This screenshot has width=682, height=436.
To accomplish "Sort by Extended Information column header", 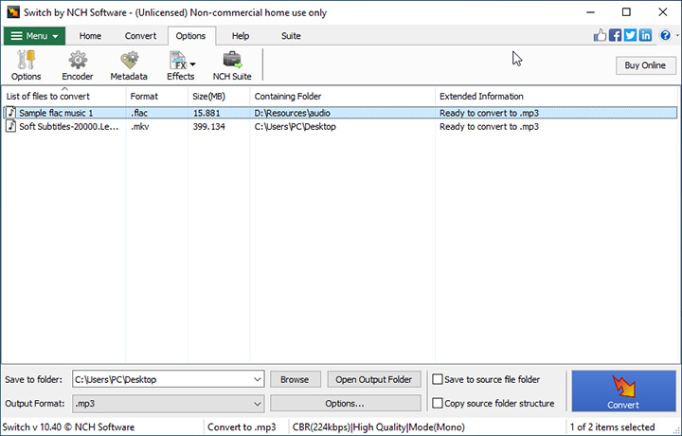I will click(x=557, y=96).
